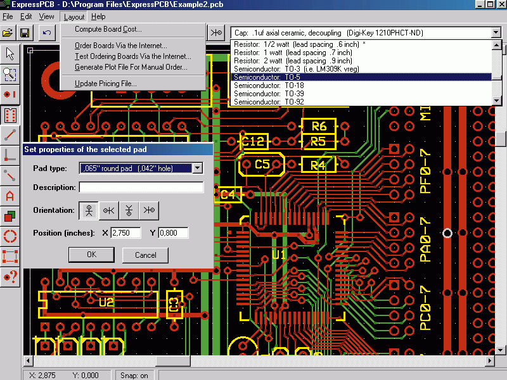Viewport: 507px width, 380px height.
Task: Select Resistor 2 watt list entry
Action: pos(361,61)
